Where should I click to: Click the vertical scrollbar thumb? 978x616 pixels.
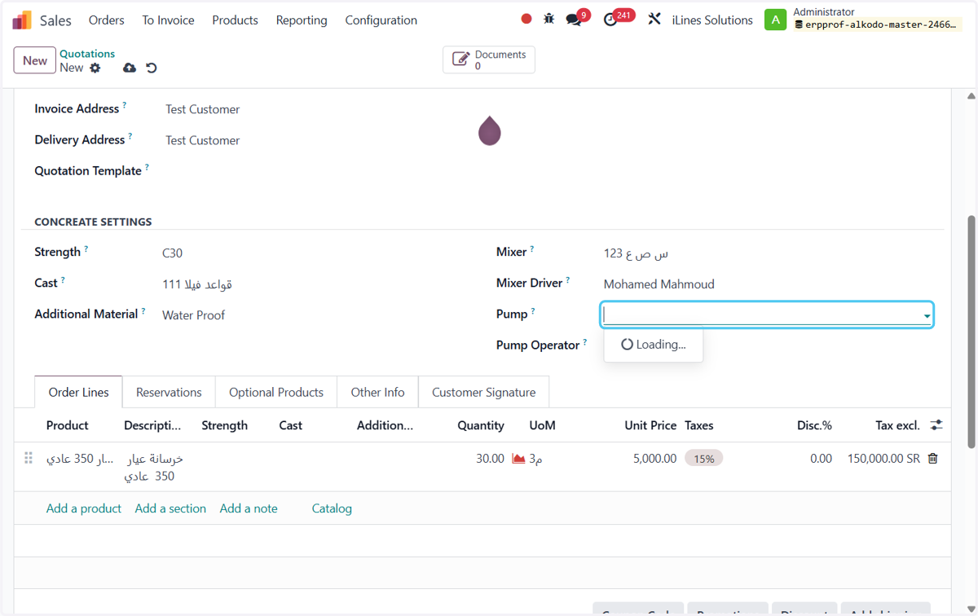tap(971, 332)
